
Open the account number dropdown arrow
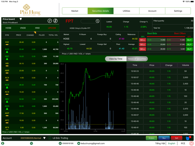pos(45,138)
